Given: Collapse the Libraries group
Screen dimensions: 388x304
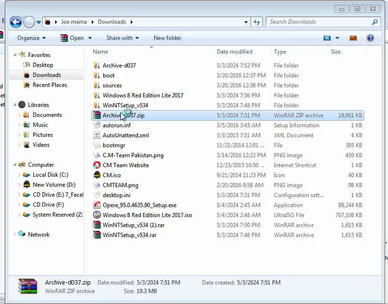Looking at the screenshot, I should click(15, 105).
